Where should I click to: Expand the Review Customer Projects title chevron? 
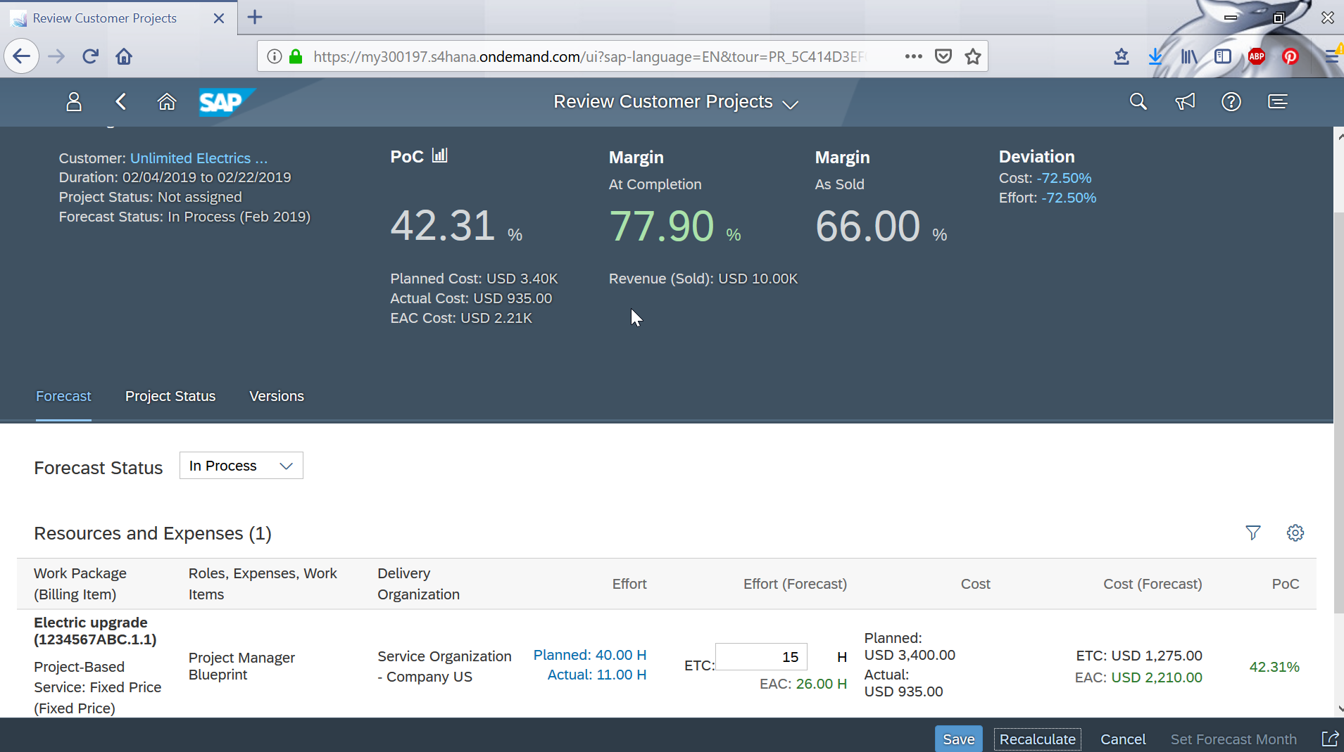coord(791,104)
